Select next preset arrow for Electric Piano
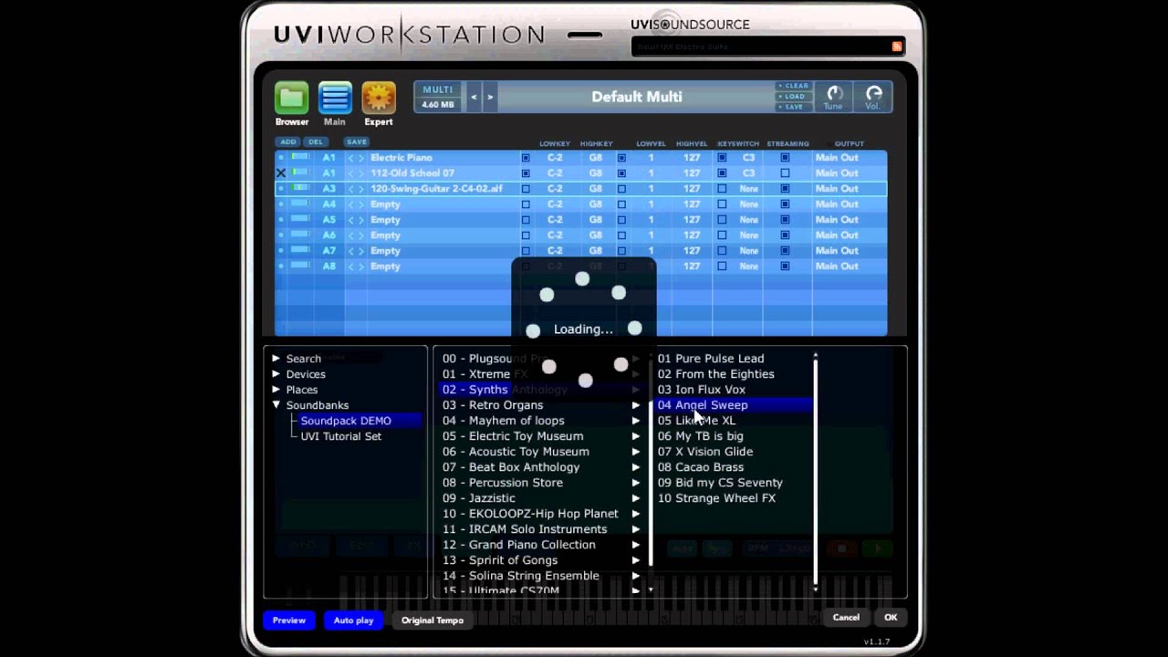The width and height of the screenshot is (1168, 657). pyautogui.click(x=360, y=158)
